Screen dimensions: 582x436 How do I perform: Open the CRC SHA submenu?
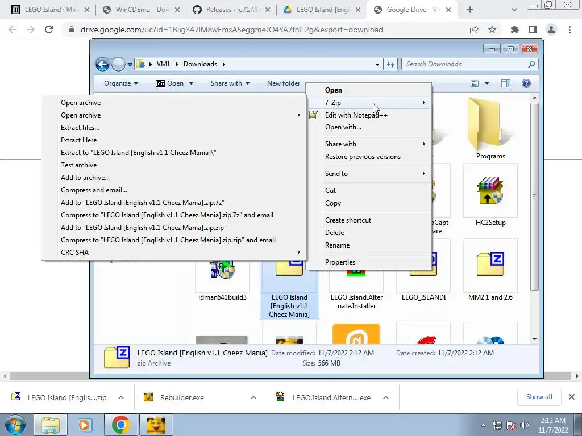(x=174, y=253)
